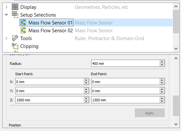This screenshot has width=181, height=131.
Task: Increase End Point Y value
Action: (x=162, y=89)
